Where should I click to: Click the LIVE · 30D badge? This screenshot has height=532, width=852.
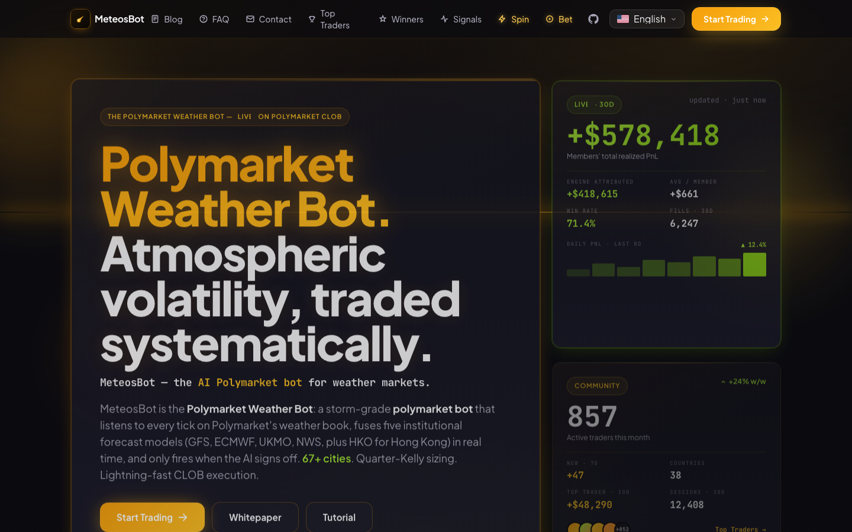point(594,105)
